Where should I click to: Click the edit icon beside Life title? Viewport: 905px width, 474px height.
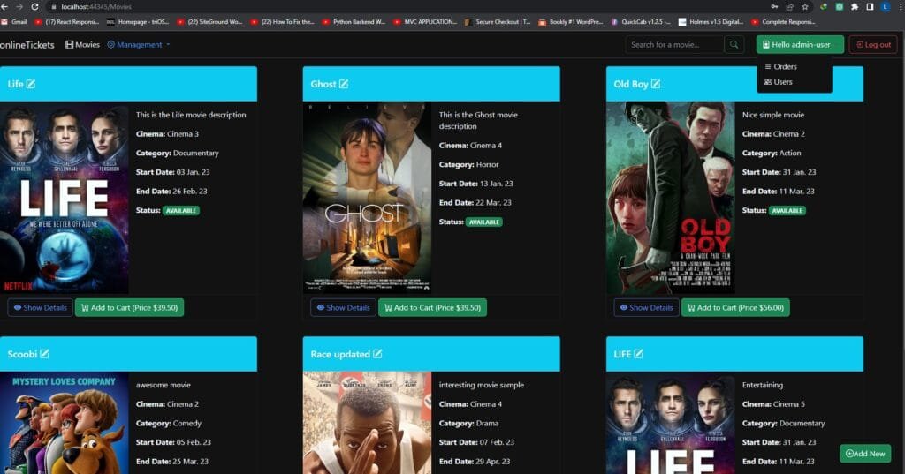pos(31,84)
